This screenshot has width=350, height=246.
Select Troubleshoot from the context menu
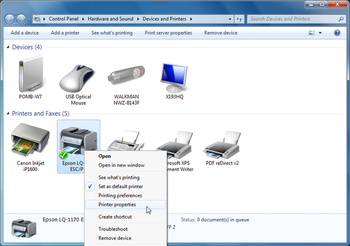113,229
